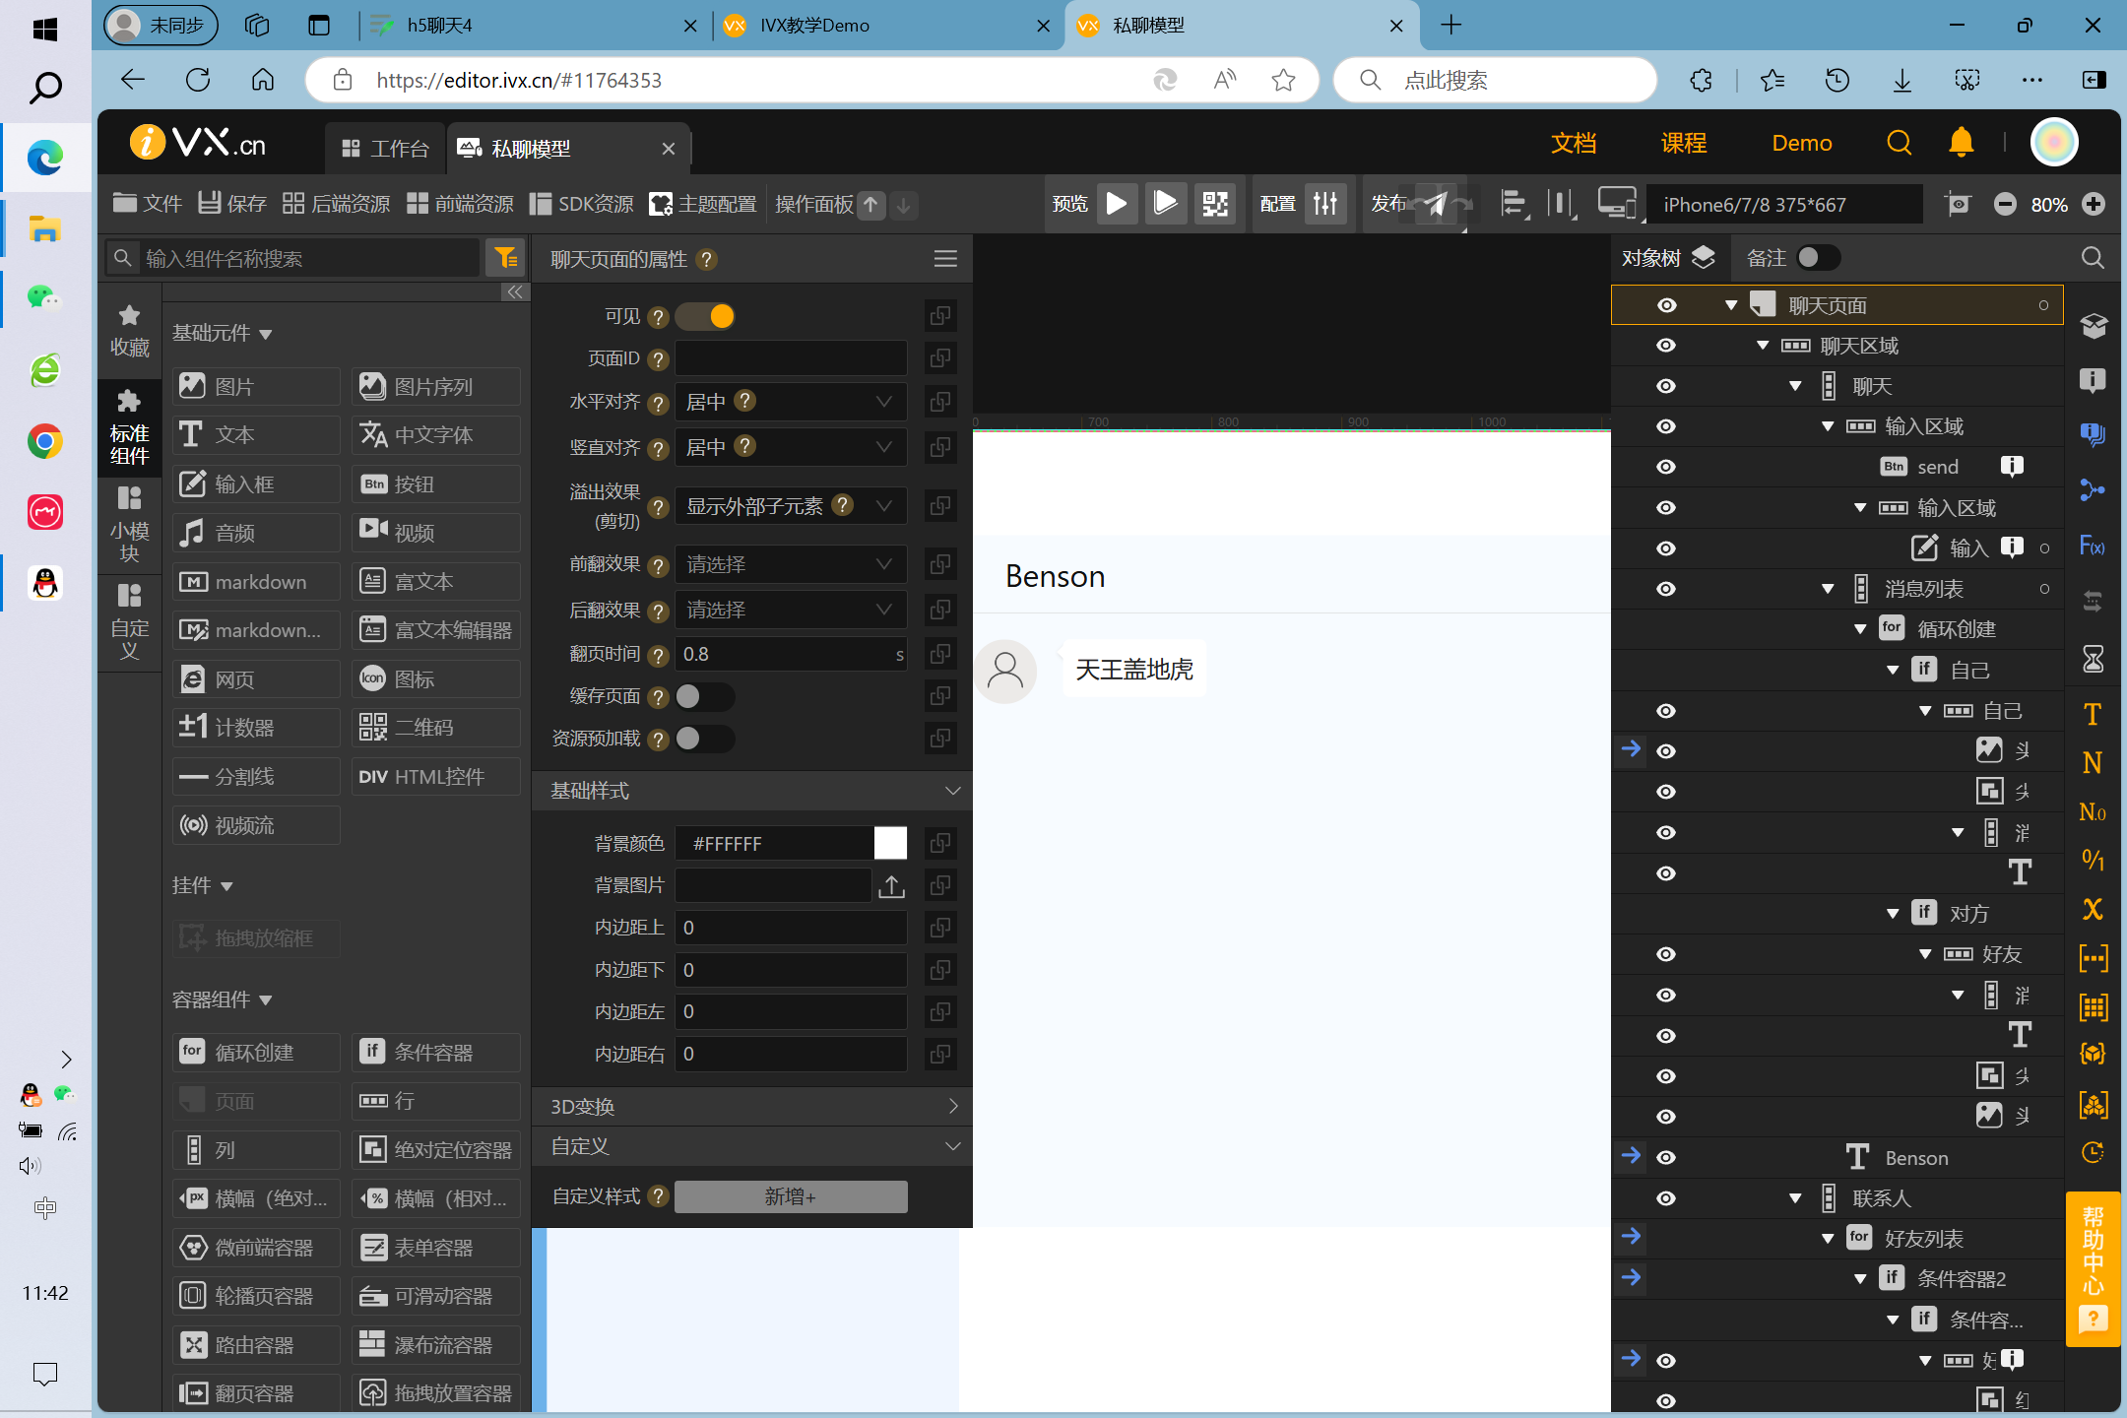This screenshot has width=2127, height=1418.
Task: Upload background image icon
Action: click(x=891, y=886)
